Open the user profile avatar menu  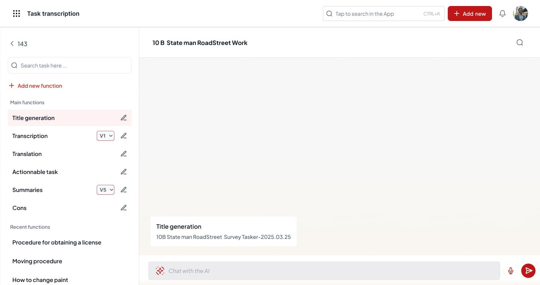(x=520, y=13)
